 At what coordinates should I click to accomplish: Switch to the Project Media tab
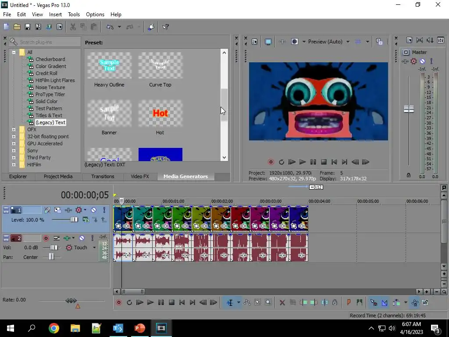tap(58, 176)
